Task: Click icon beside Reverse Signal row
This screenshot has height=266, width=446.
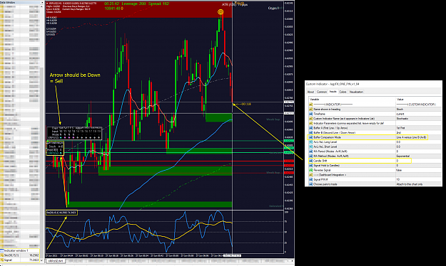Action: (x=311, y=170)
